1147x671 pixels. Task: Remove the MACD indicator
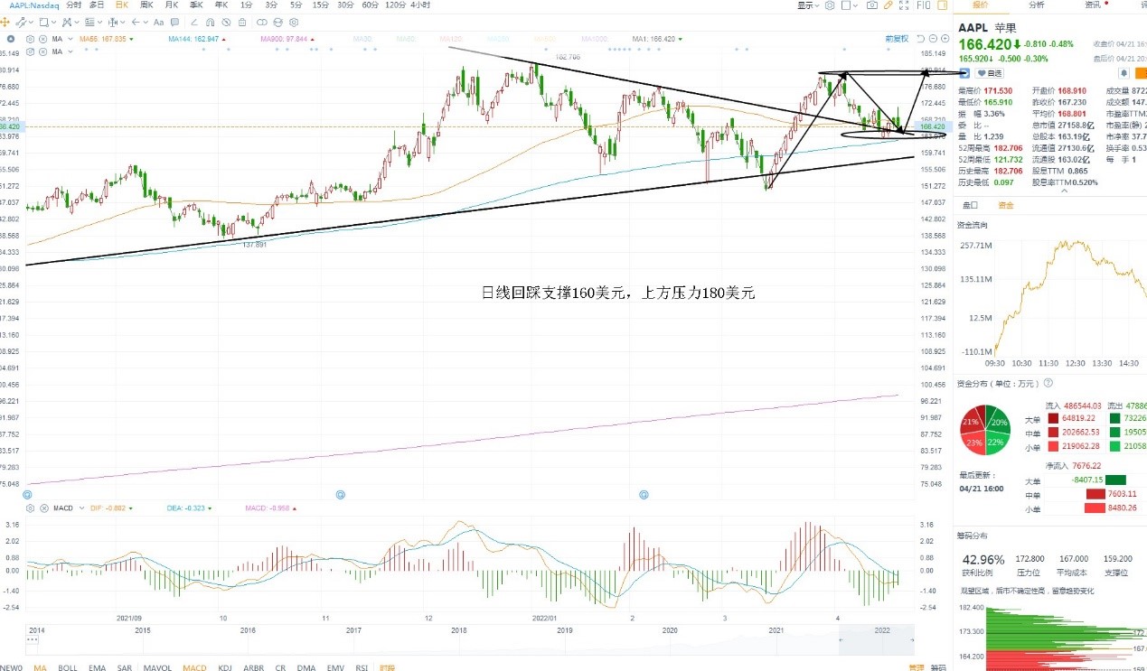click(x=42, y=508)
